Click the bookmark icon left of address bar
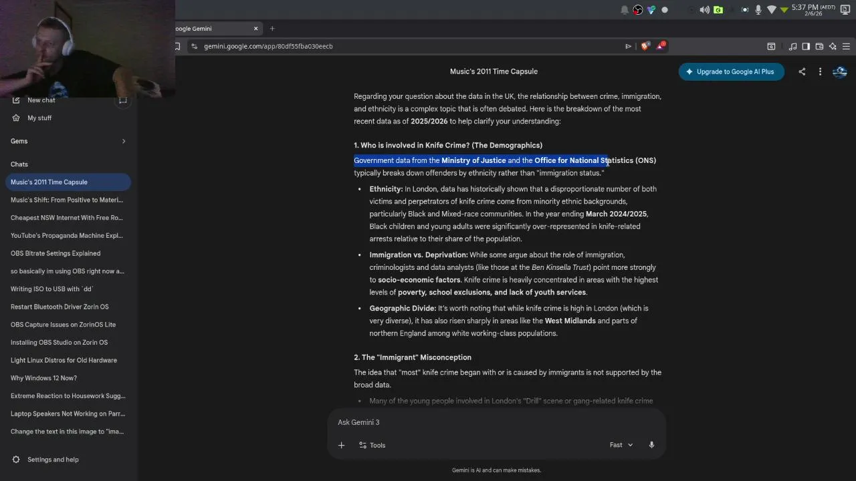 pyautogui.click(x=178, y=46)
